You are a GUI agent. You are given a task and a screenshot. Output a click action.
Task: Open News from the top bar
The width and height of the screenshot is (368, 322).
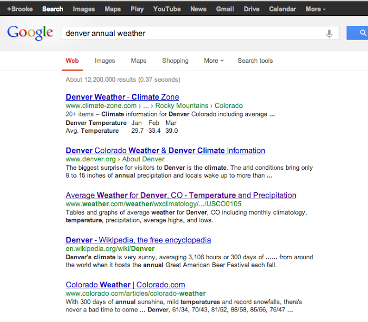click(x=198, y=9)
